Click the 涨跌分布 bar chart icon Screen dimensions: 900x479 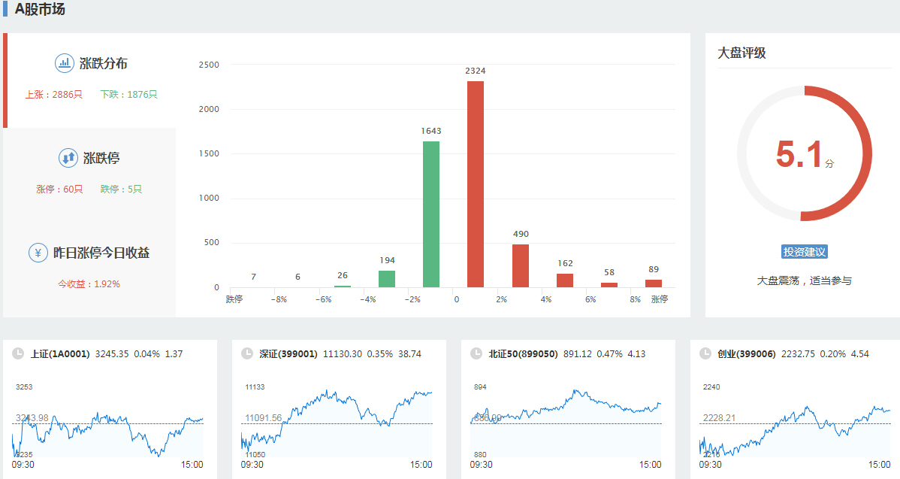65,63
